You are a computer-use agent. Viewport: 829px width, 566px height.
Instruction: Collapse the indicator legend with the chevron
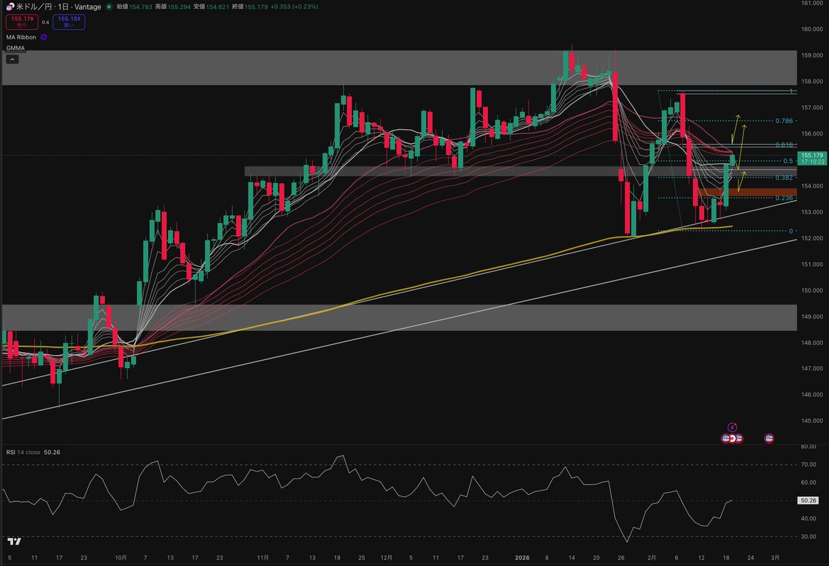[x=12, y=59]
